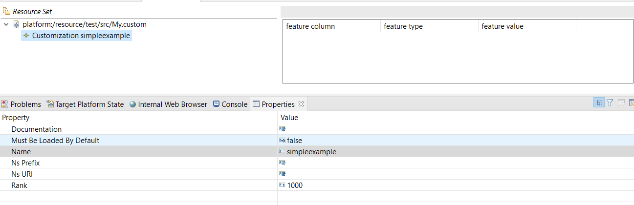Select the Rank value 1000 cell
The width and height of the screenshot is (634, 205).
[455, 185]
